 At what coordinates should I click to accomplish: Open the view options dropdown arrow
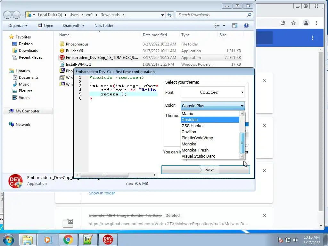224,26
